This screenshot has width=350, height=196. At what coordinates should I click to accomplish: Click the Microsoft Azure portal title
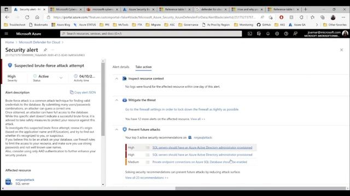pos(28,34)
